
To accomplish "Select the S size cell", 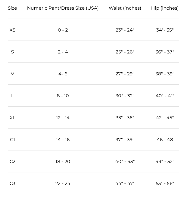I will 12,52.
